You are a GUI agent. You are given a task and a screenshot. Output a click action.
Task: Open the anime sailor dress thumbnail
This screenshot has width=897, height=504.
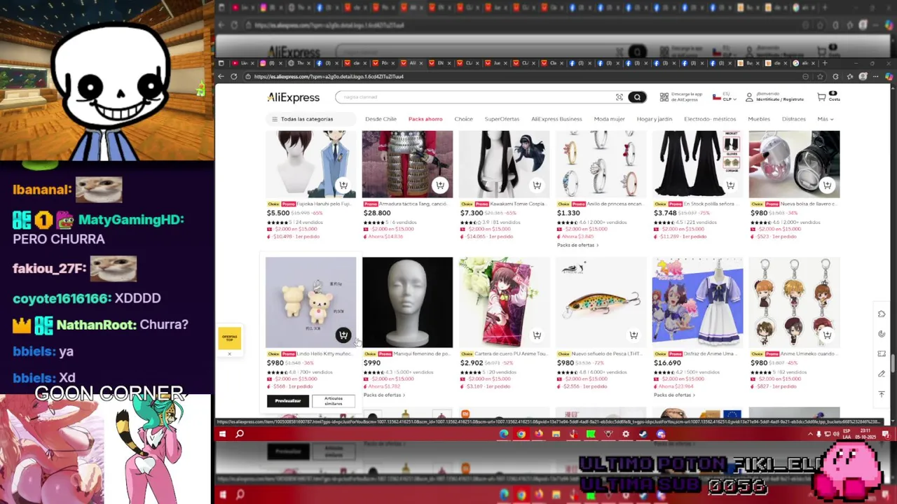[x=697, y=302]
